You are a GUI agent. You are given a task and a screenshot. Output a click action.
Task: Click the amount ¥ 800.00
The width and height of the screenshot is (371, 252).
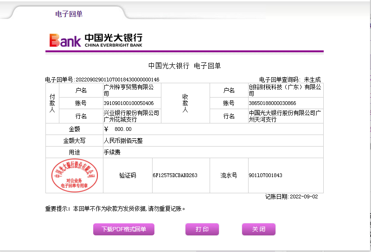[118, 129]
